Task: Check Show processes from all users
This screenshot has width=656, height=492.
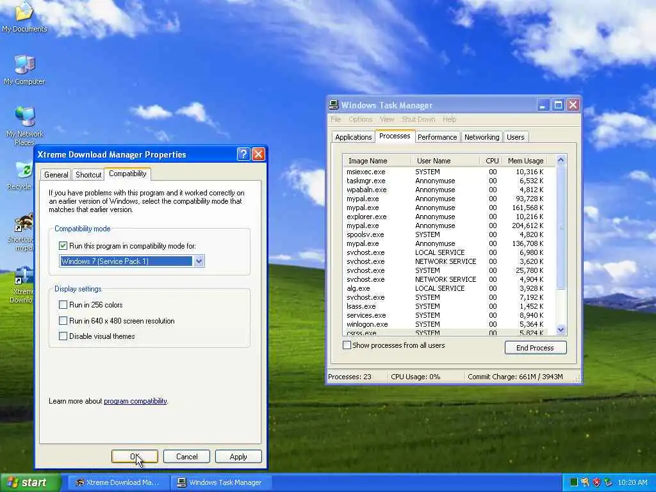Action: coord(347,345)
